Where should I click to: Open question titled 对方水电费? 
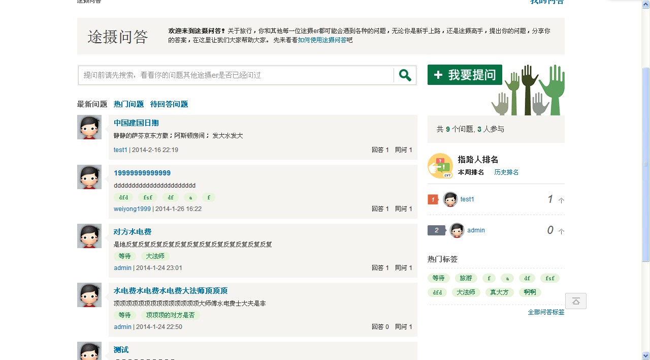133,232
